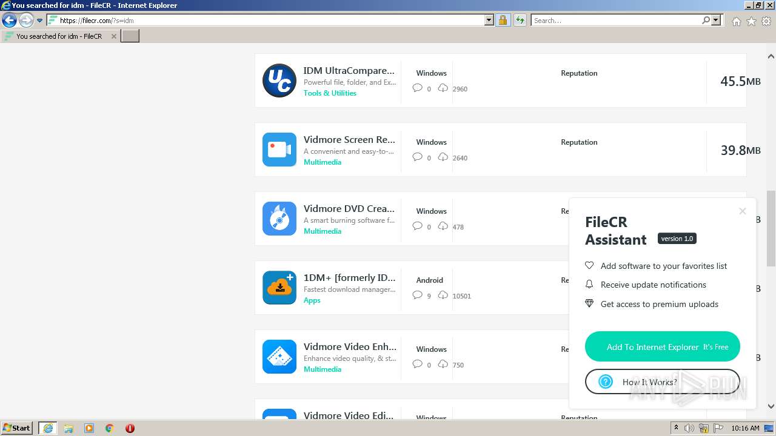Image resolution: width=776 pixels, height=436 pixels.
Task: Expand the address bar dropdown arrow
Action: click(489, 20)
